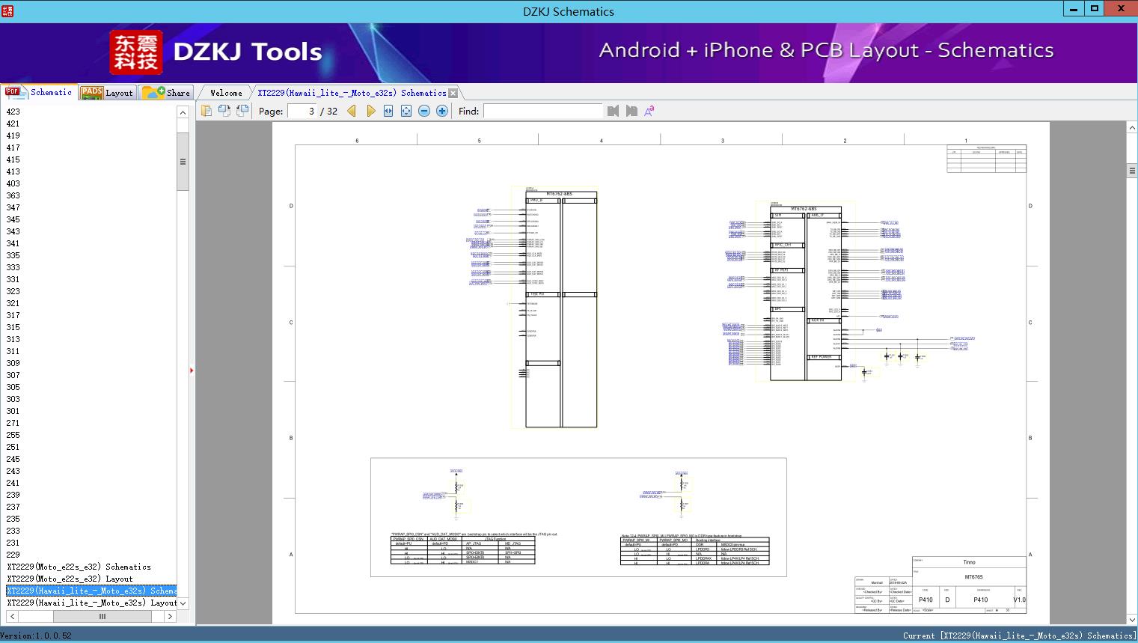Select list item 363

(x=13, y=195)
